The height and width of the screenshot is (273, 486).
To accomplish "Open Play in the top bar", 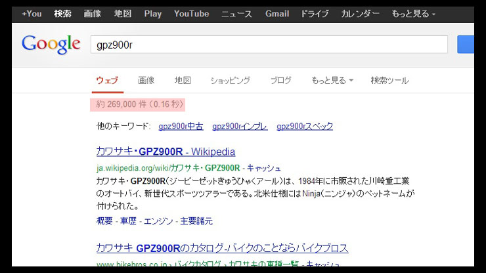I will click(x=153, y=14).
